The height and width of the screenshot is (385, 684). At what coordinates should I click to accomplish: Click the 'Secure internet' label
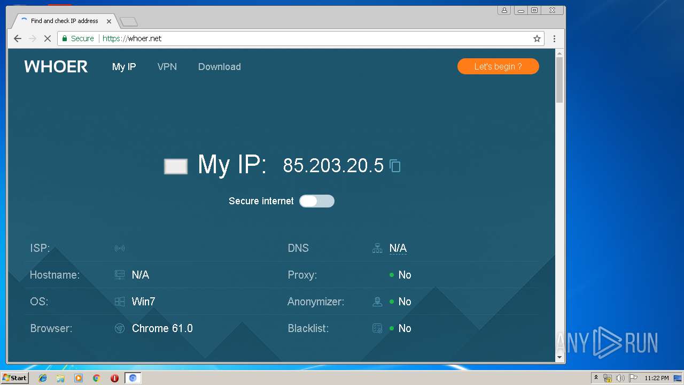[261, 201]
